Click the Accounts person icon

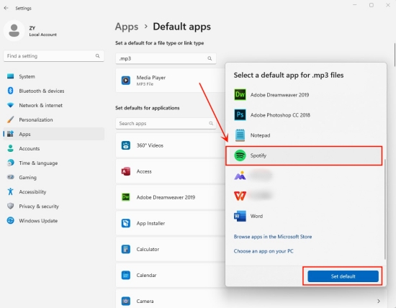click(10, 148)
